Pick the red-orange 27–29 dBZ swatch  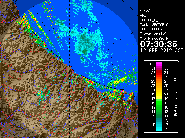(159, 77)
